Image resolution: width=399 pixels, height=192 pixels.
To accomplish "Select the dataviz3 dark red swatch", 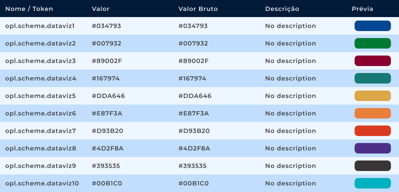I will click(372, 61).
